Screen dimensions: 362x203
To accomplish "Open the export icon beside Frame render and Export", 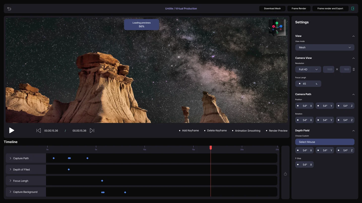I will [353, 8].
